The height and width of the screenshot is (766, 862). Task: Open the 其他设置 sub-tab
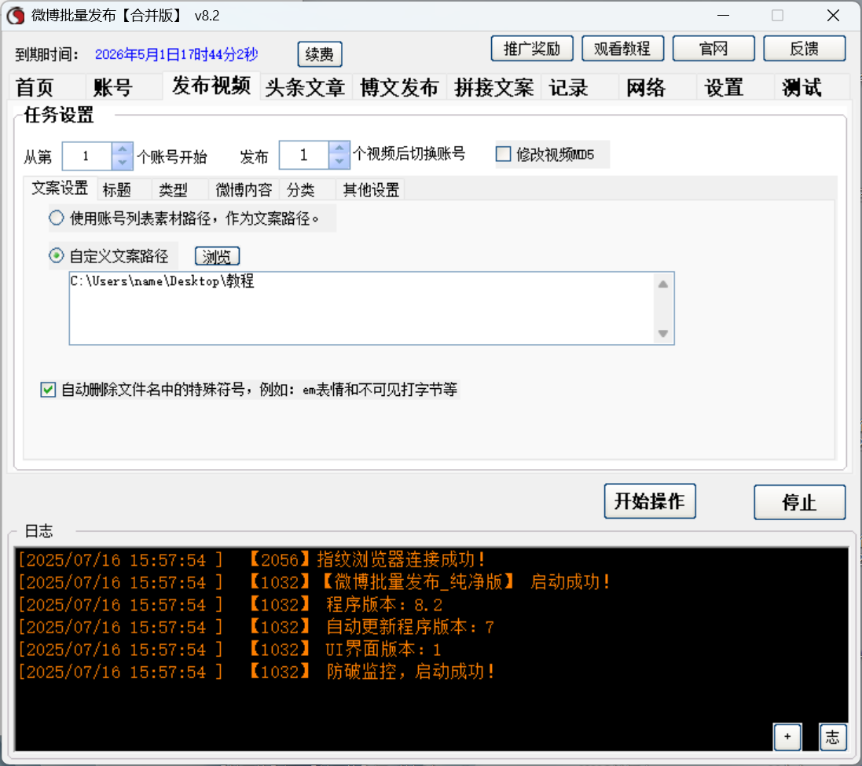tap(371, 190)
